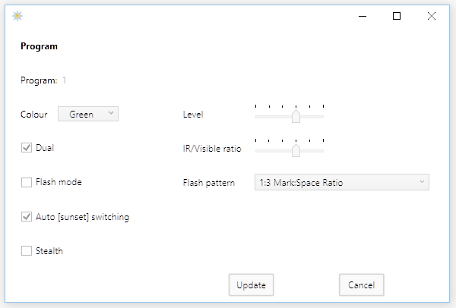Toggle Auto [sunset] switching checkbox
456x308 pixels.
point(27,216)
